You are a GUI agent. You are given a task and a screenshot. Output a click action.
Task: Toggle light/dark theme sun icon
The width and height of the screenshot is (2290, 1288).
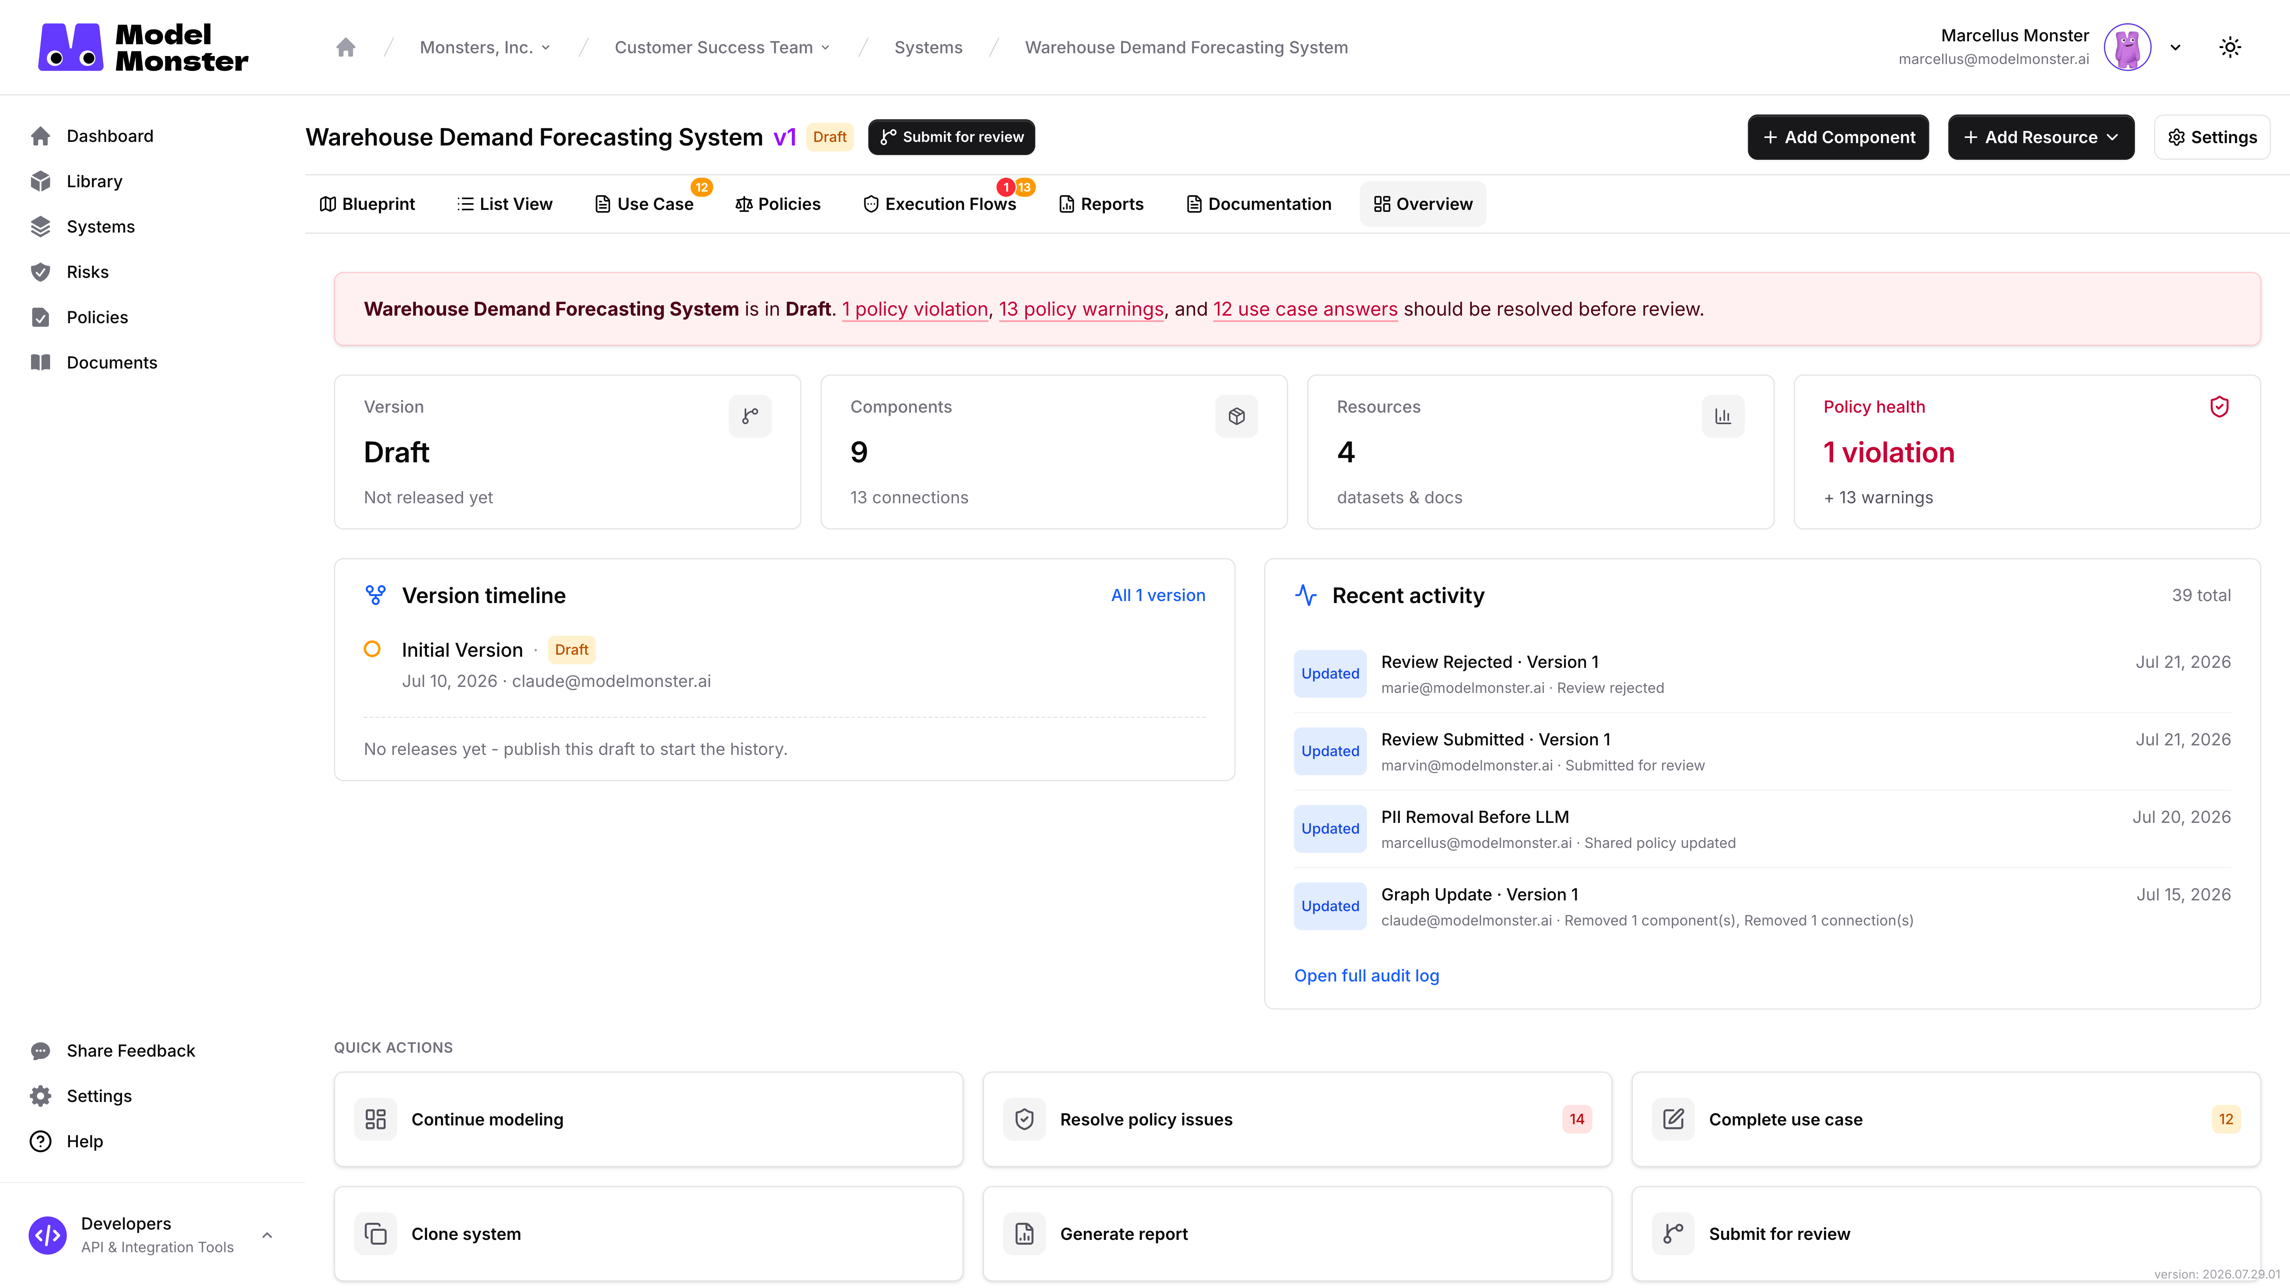coord(2230,47)
